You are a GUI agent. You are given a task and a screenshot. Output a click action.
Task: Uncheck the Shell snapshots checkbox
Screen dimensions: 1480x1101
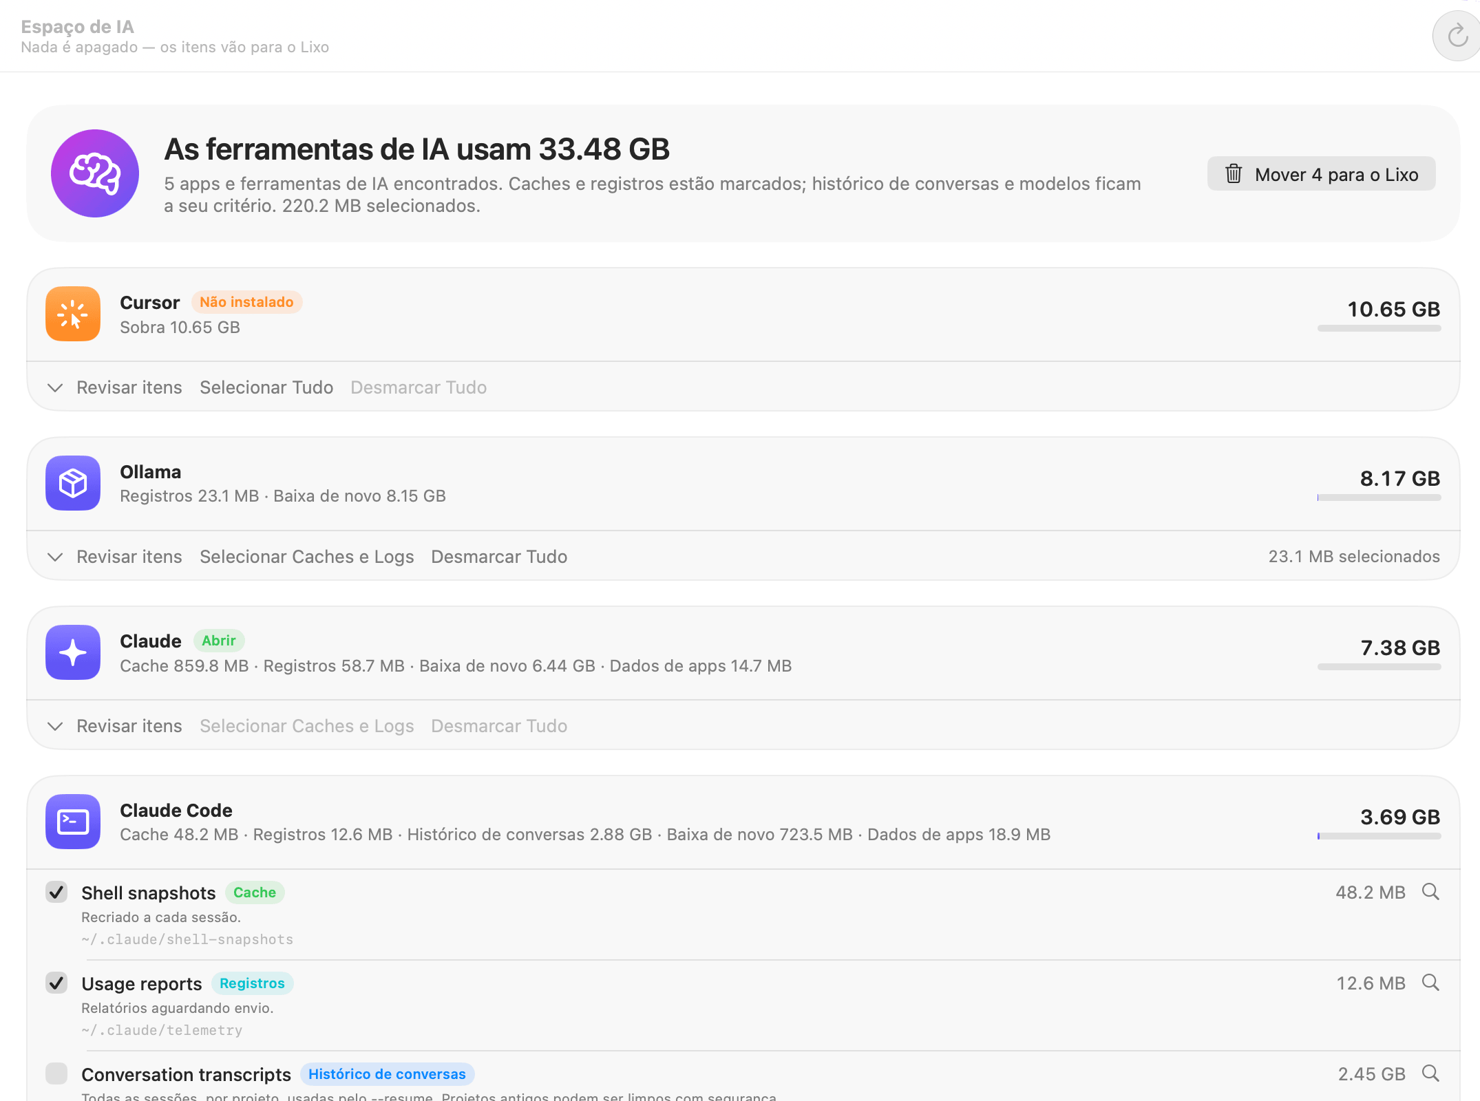pyautogui.click(x=56, y=892)
